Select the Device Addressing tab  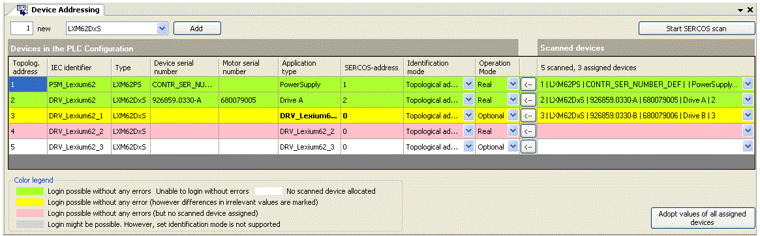point(59,9)
